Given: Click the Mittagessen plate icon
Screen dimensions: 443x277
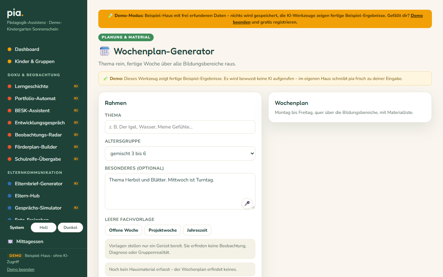Looking at the screenshot, I should [10, 241].
